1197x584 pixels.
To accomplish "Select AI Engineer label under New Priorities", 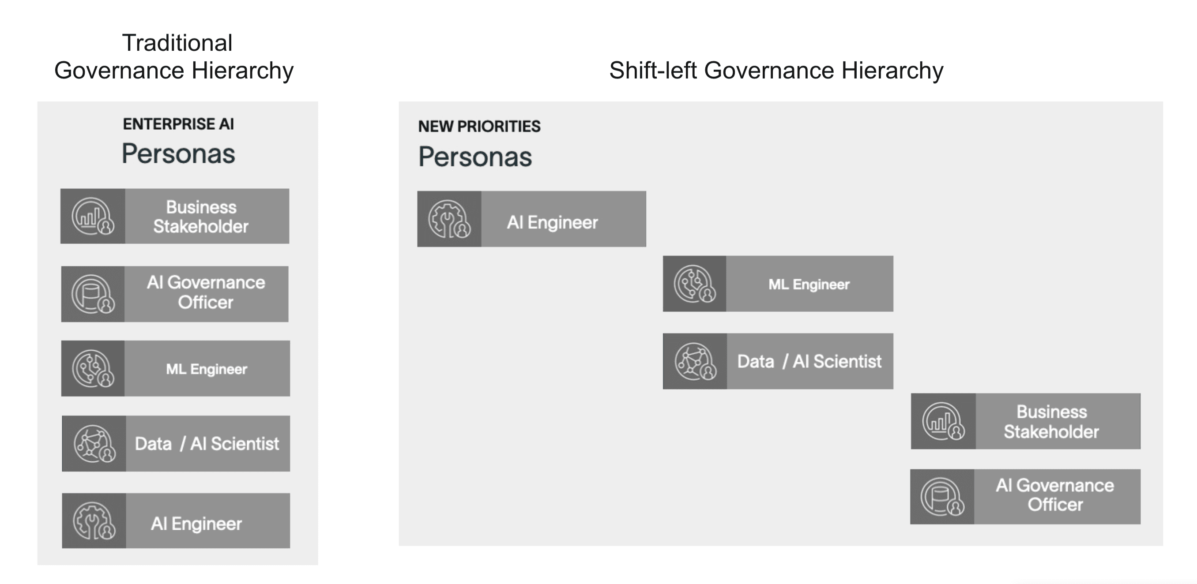I will click(x=552, y=222).
